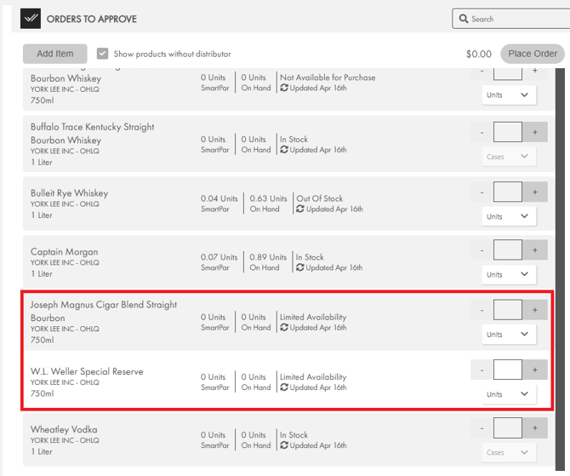Click the search magnifier icon
Viewport: 570px width, 476px height.
point(464,19)
